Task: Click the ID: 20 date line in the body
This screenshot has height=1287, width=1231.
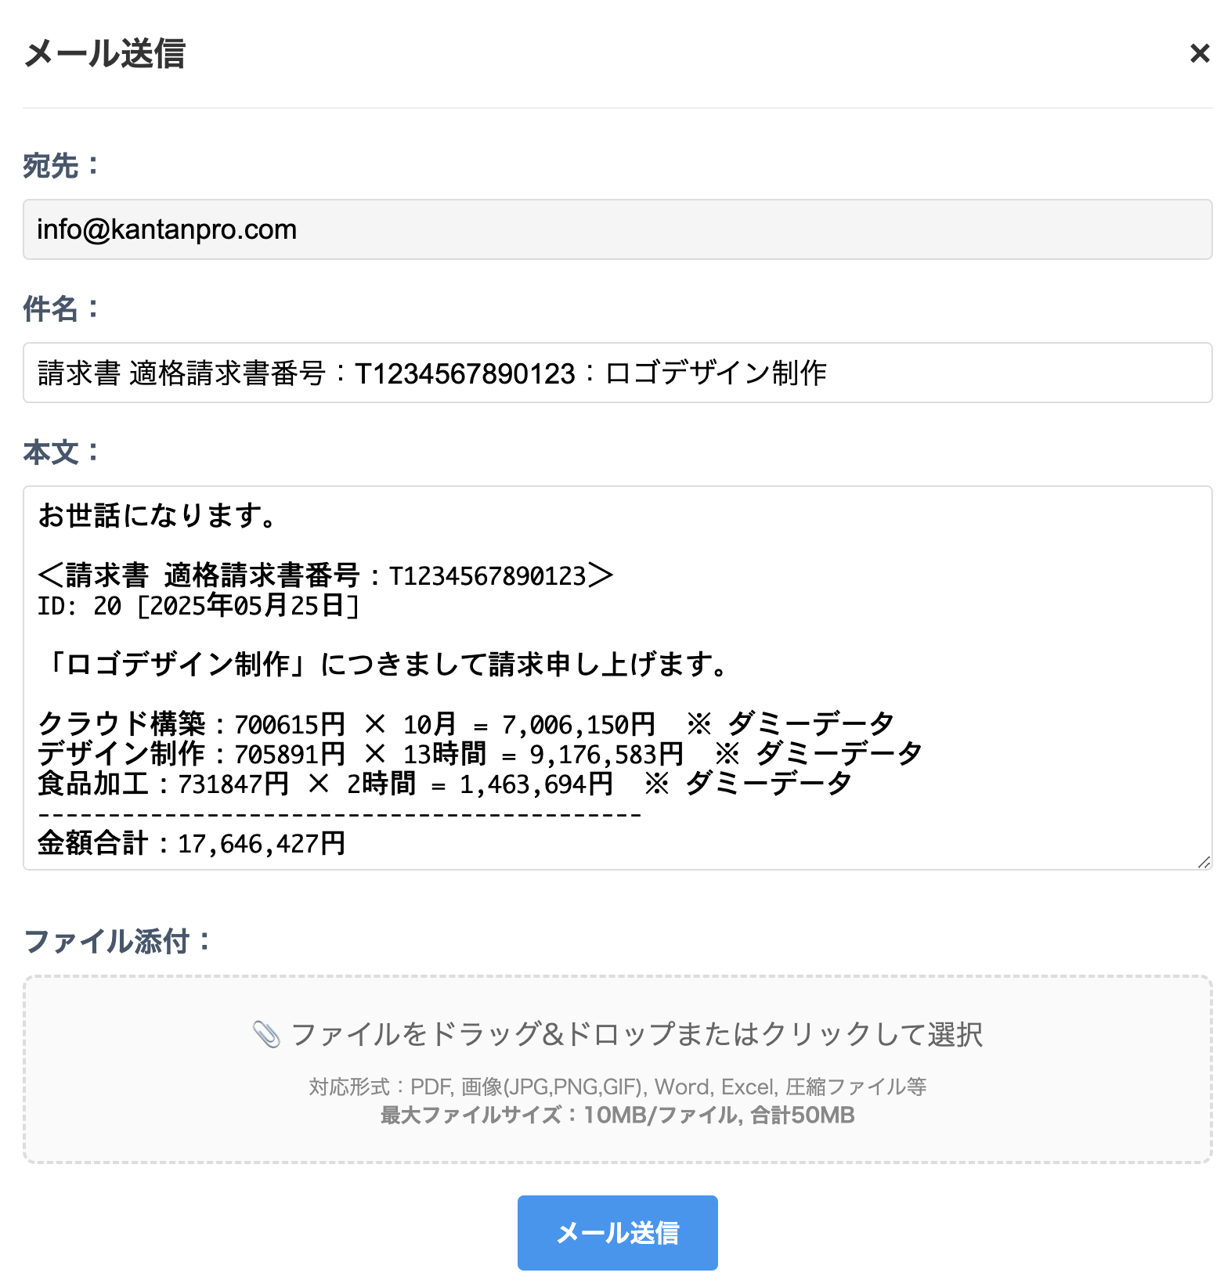Action: click(x=199, y=606)
